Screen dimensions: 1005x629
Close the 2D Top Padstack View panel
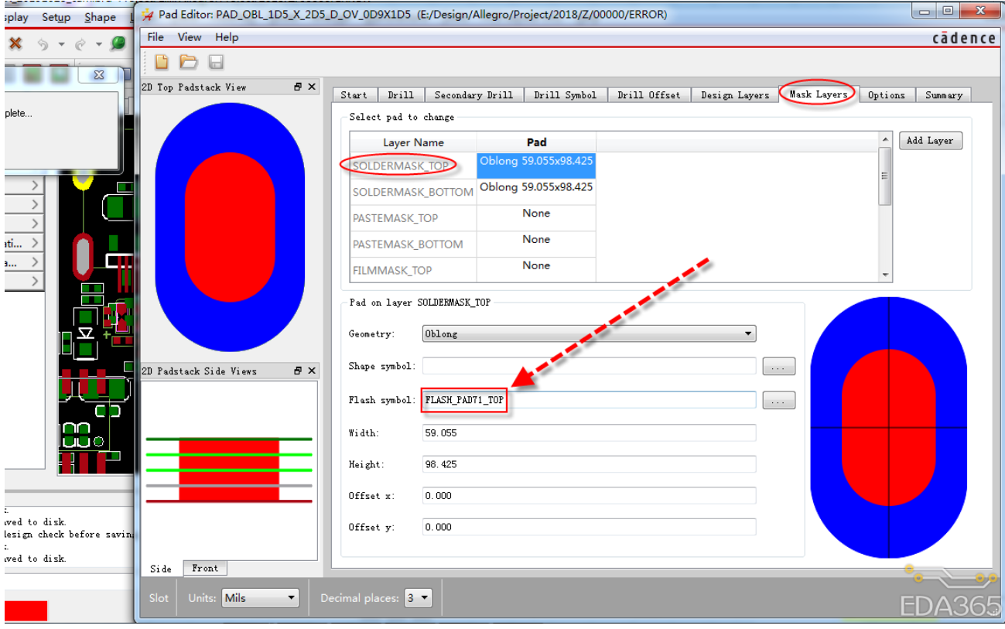(x=312, y=87)
